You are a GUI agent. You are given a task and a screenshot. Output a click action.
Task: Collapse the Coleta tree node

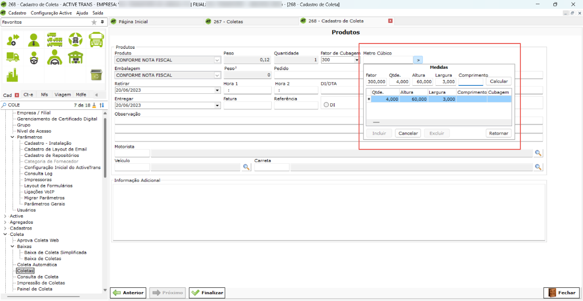(x=5, y=234)
